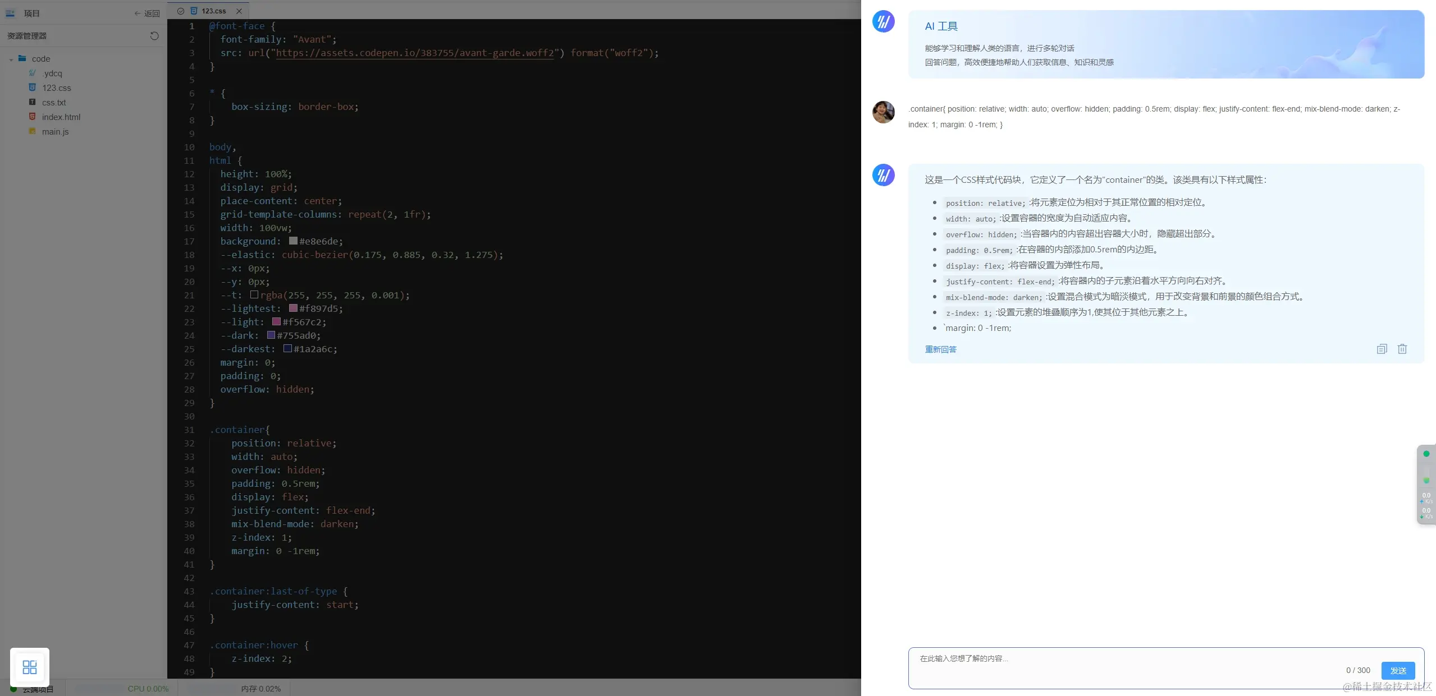
Task: Click the 123.css file icon in tree
Action: (33, 87)
